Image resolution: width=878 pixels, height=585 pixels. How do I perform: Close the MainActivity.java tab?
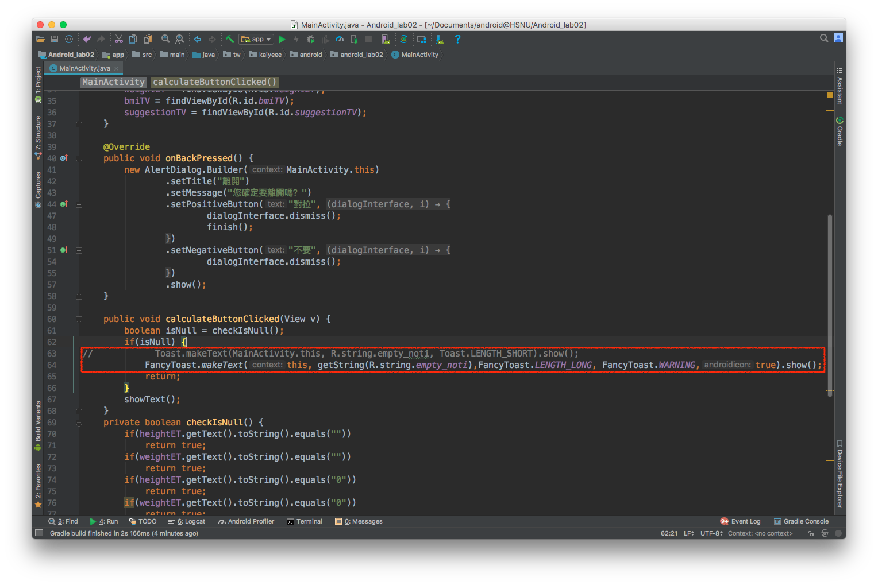(117, 68)
